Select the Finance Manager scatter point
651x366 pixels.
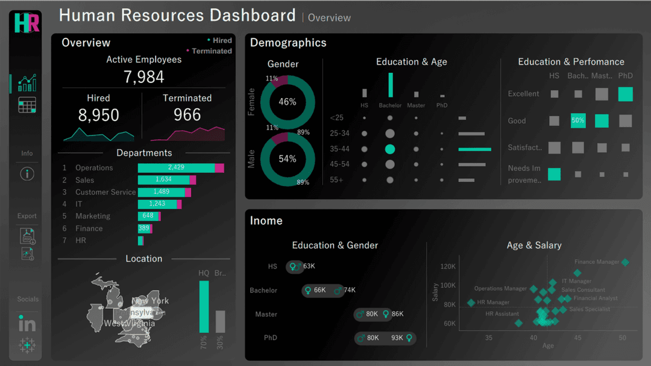tap(625, 262)
